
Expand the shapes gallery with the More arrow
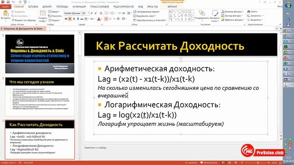coord(193,20)
